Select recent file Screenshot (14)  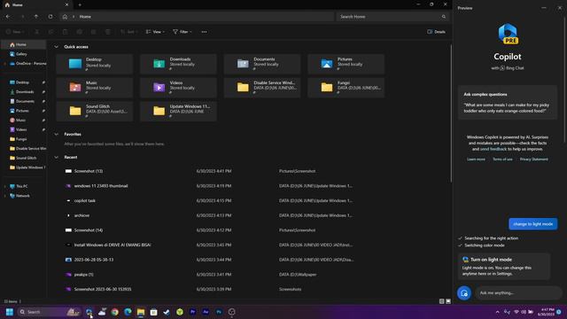click(x=89, y=230)
